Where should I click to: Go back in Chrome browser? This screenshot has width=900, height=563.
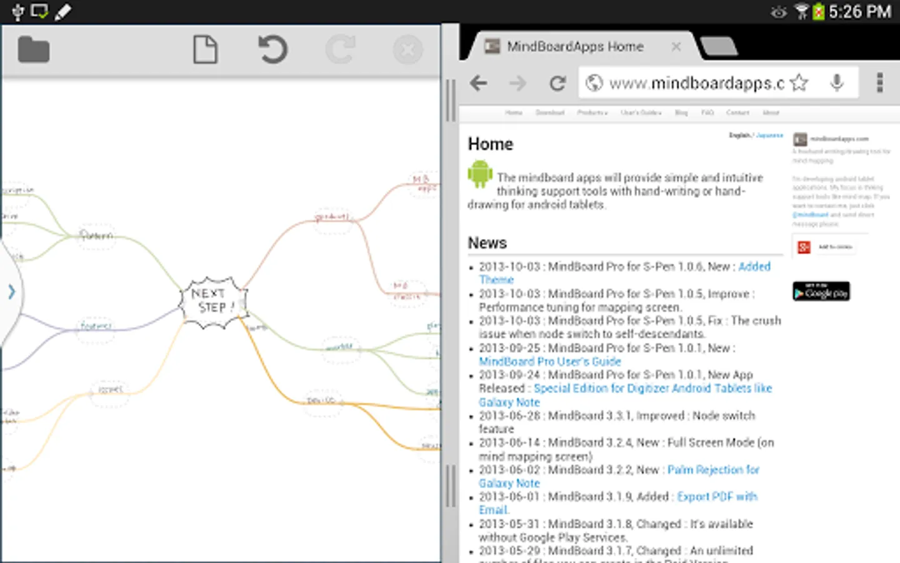click(x=479, y=83)
